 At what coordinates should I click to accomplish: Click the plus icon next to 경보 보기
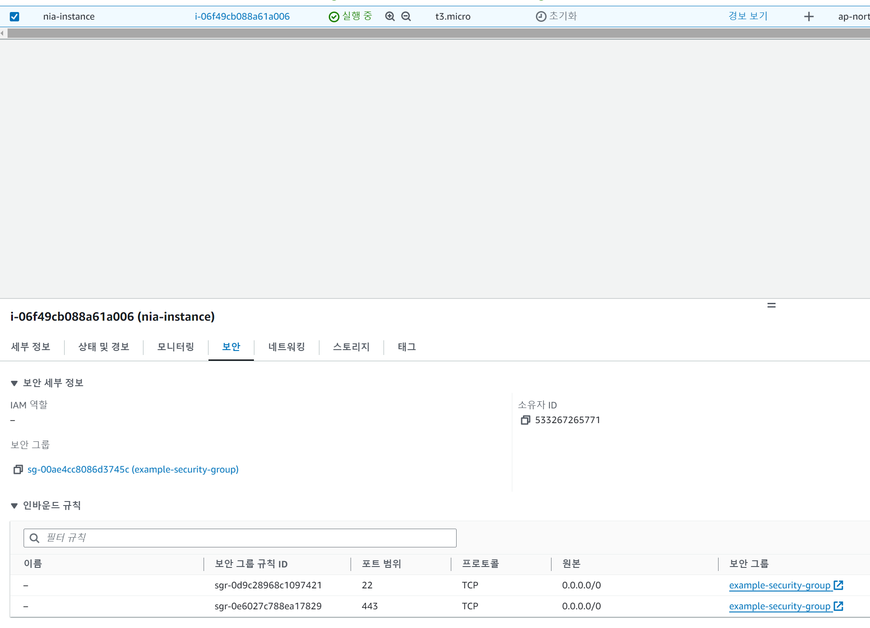point(809,16)
